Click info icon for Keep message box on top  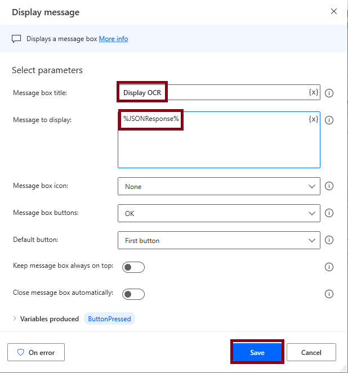pyautogui.click(x=329, y=267)
